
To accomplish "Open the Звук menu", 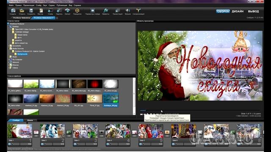I will click(x=45, y=5).
